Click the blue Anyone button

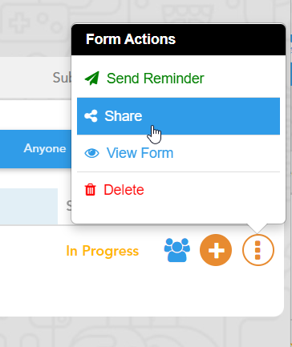(35, 149)
